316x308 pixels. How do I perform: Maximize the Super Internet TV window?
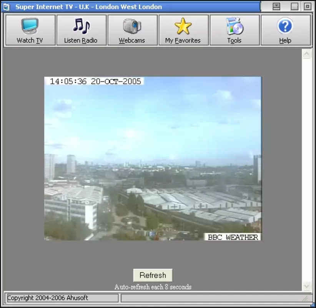click(x=294, y=7)
